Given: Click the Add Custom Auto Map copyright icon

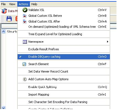Looking at the screenshot, I should pyautogui.click(x=25, y=79).
